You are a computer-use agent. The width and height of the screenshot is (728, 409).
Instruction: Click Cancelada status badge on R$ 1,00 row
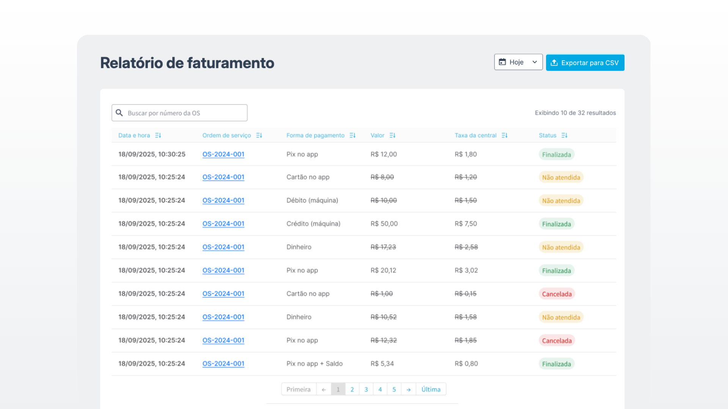tap(556, 294)
